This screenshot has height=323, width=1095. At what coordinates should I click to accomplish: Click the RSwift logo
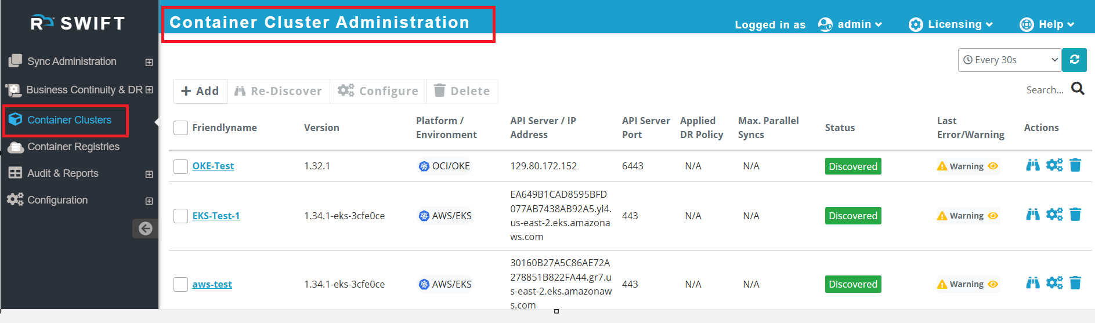pos(78,23)
